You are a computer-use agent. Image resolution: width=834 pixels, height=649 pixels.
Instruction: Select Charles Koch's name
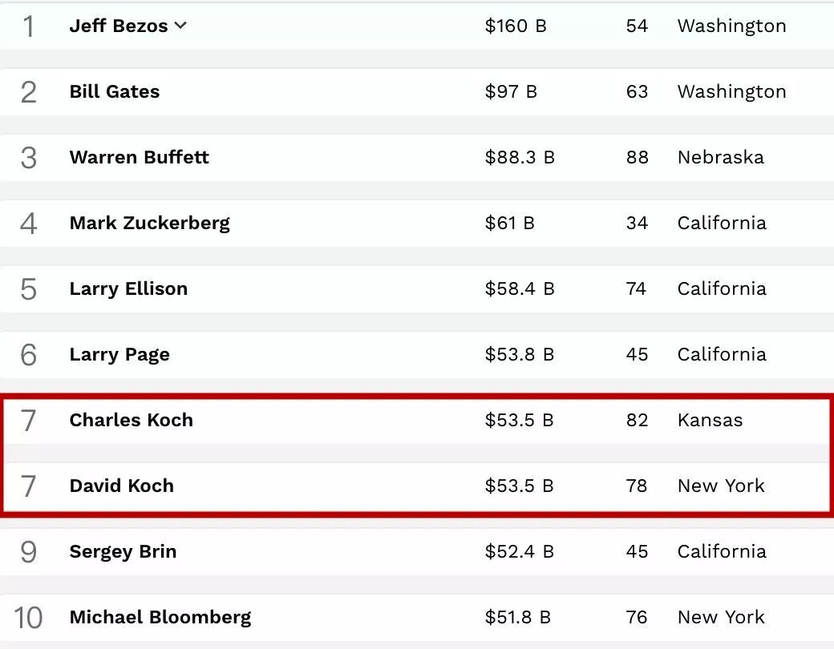click(131, 420)
